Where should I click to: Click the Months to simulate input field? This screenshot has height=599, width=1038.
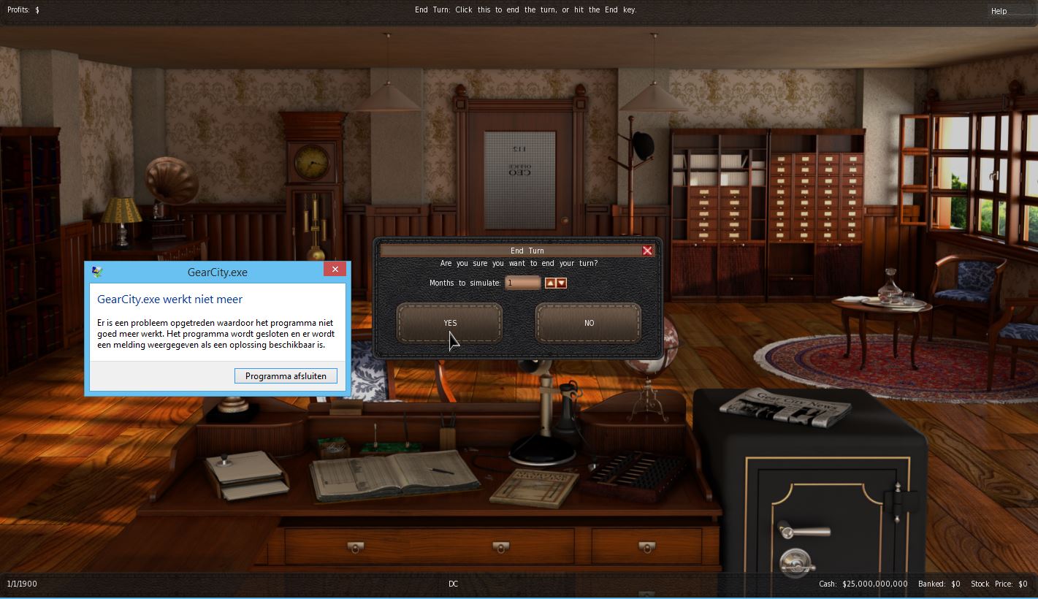tap(522, 283)
